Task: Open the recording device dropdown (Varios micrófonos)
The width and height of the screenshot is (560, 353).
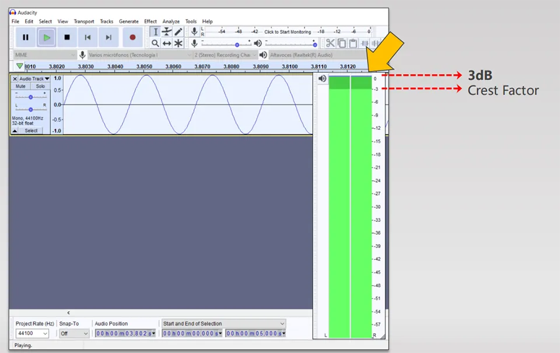Action: 140,55
